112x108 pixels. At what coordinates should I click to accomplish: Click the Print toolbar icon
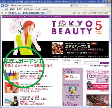pos(84,13)
